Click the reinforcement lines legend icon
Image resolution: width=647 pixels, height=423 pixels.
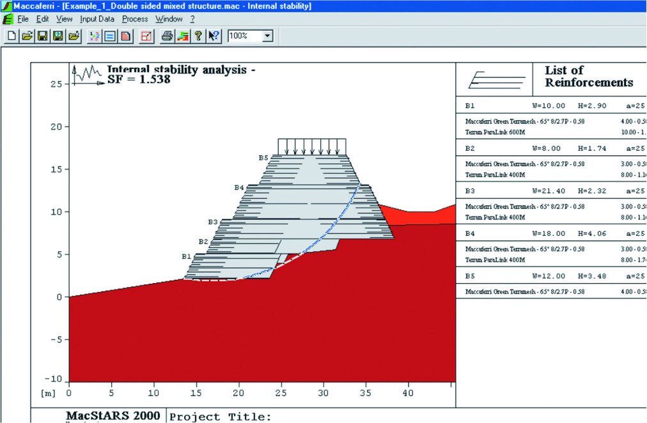497,80
